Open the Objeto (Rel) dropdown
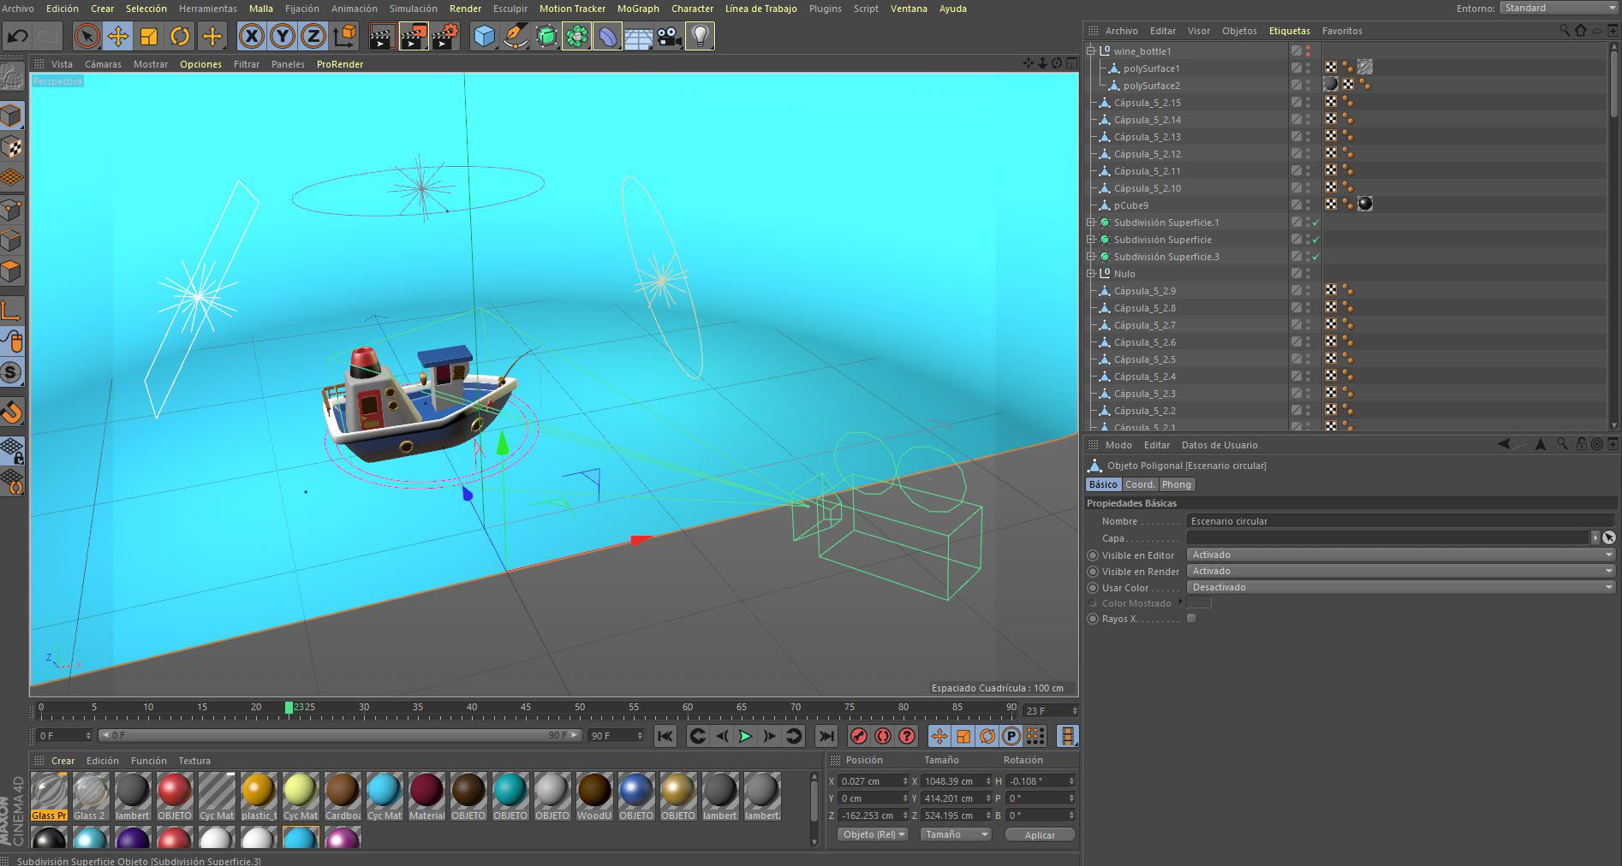Viewport: 1622px width, 866px height. [x=874, y=834]
